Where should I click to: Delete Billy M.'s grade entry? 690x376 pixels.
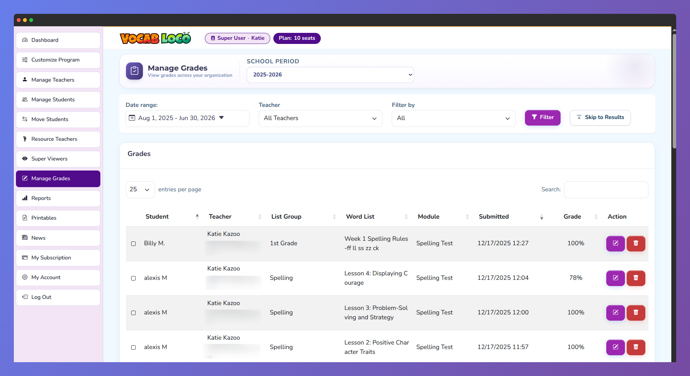(x=636, y=244)
